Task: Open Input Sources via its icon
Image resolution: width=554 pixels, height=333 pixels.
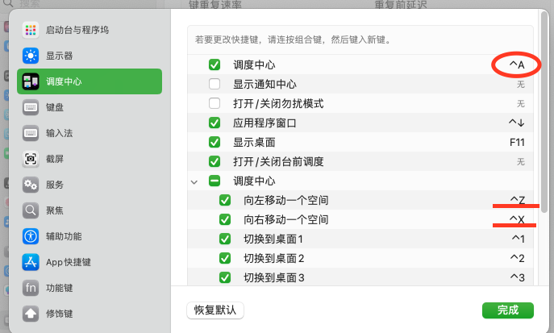Action: 31,133
